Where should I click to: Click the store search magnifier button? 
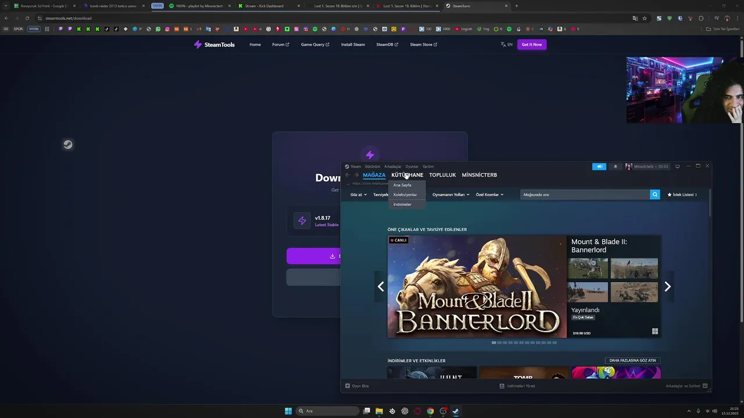[654, 194]
